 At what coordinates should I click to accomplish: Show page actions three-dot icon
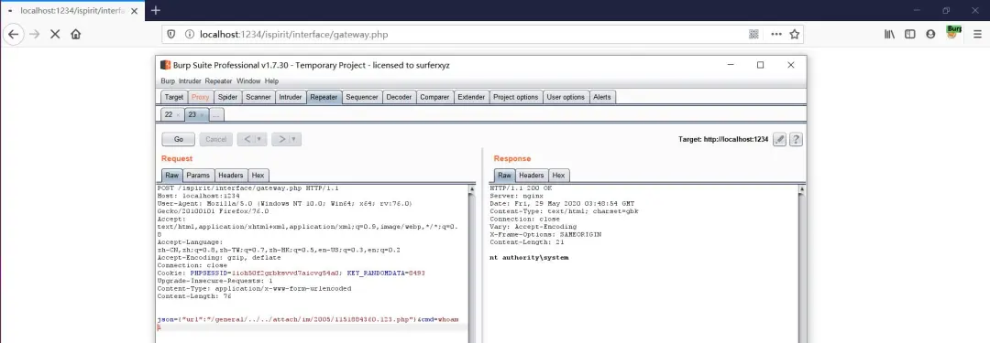tap(776, 34)
